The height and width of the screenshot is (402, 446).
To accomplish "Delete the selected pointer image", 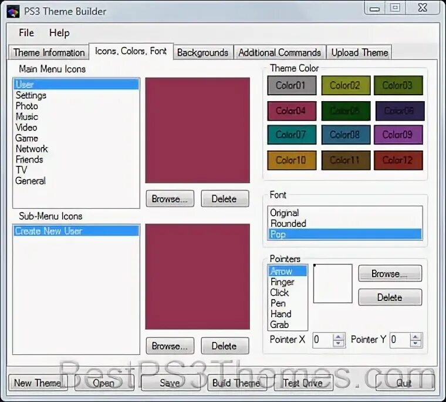I will (x=390, y=297).
